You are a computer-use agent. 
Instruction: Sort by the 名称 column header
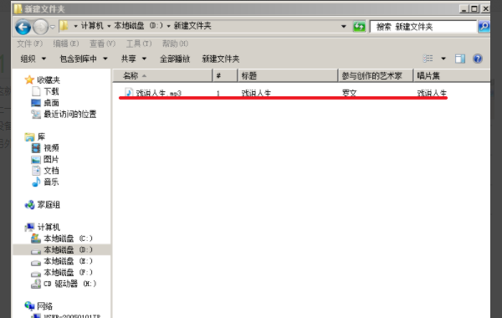coord(162,76)
